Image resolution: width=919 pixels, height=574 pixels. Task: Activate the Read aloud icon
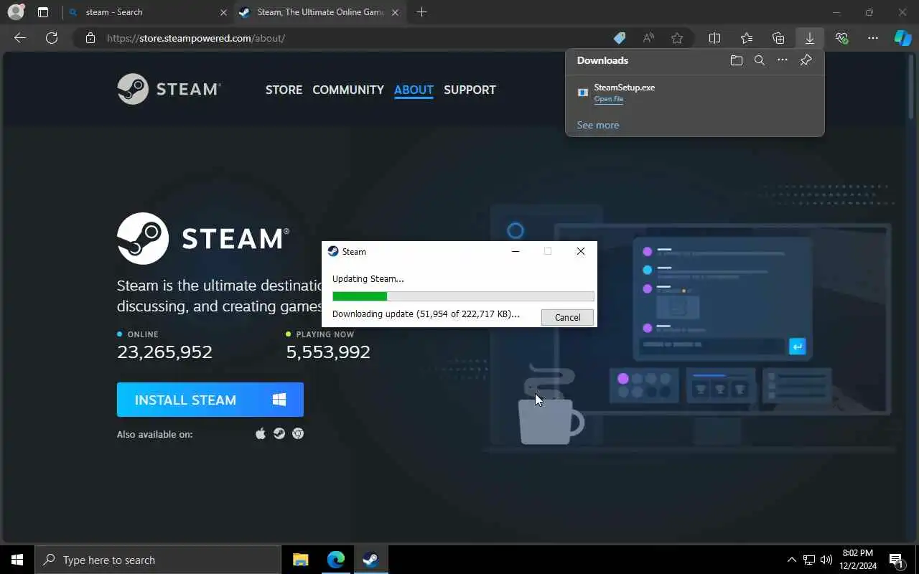pos(648,38)
